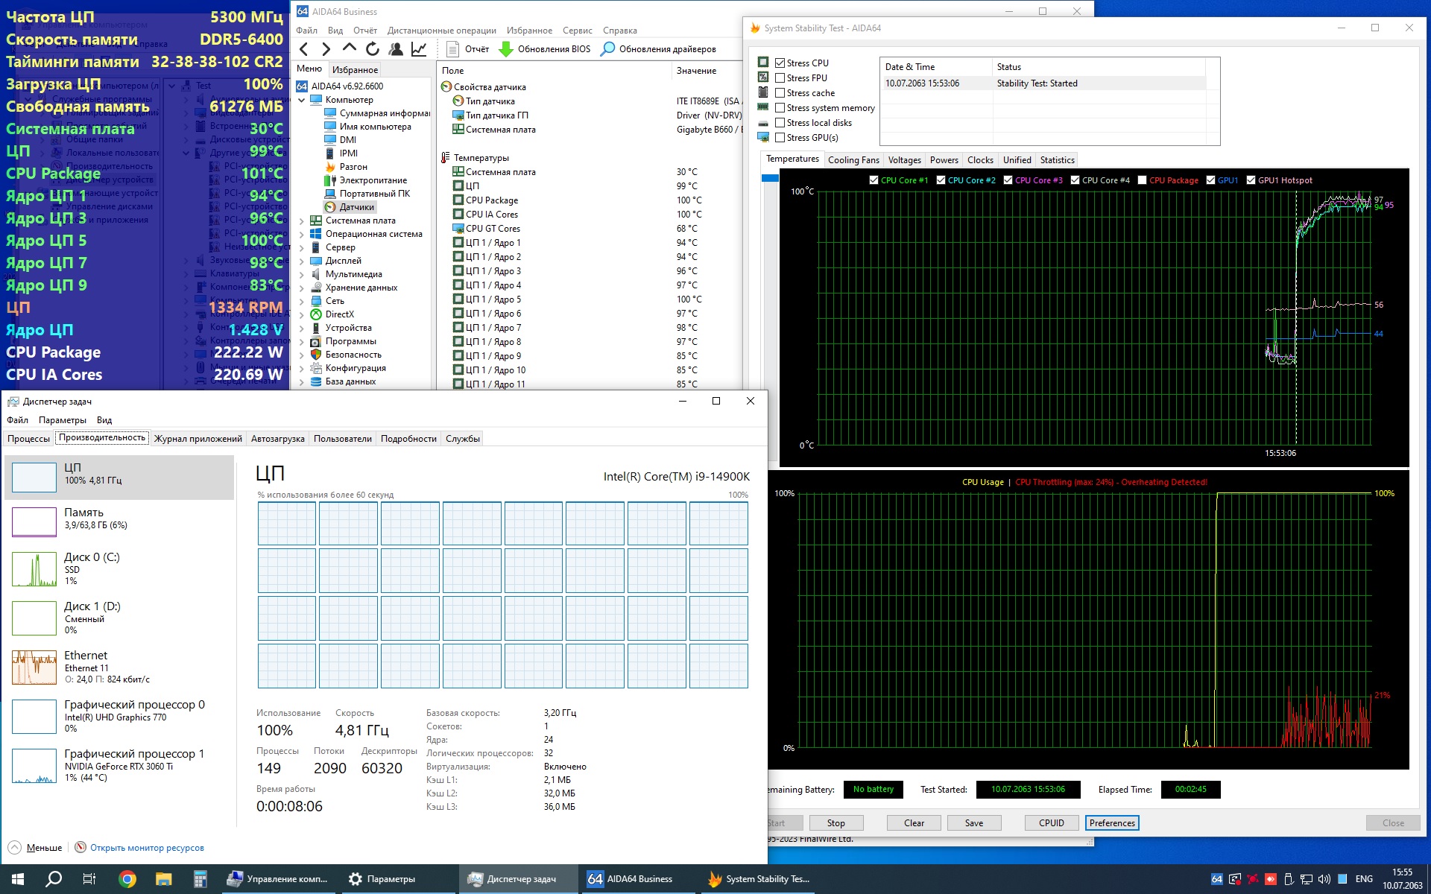Click the AIDA64 back navigation arrow
Image resolution: width=1431 pixels, height=894 pixels.
[x=303, y=49]
